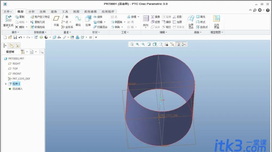Choose 复制几何 (Copy Geometry)
The height and width of the screenshot is (152, 272).
click(38, 22)
